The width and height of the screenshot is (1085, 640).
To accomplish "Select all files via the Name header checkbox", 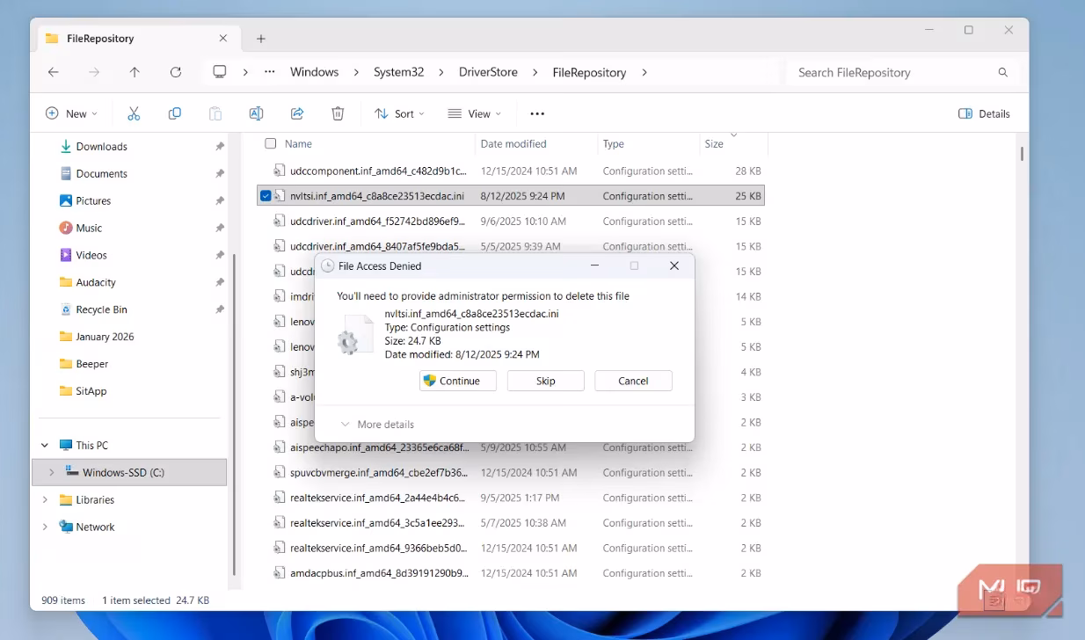I will [x=270, y=143].
